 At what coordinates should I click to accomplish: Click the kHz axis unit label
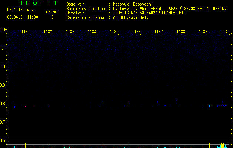tap(3, 30)
